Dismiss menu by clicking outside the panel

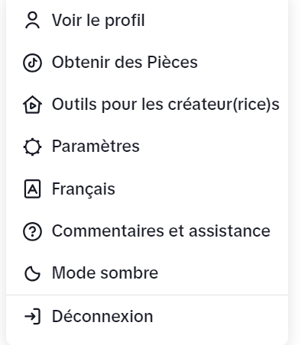tap(299, 172)
